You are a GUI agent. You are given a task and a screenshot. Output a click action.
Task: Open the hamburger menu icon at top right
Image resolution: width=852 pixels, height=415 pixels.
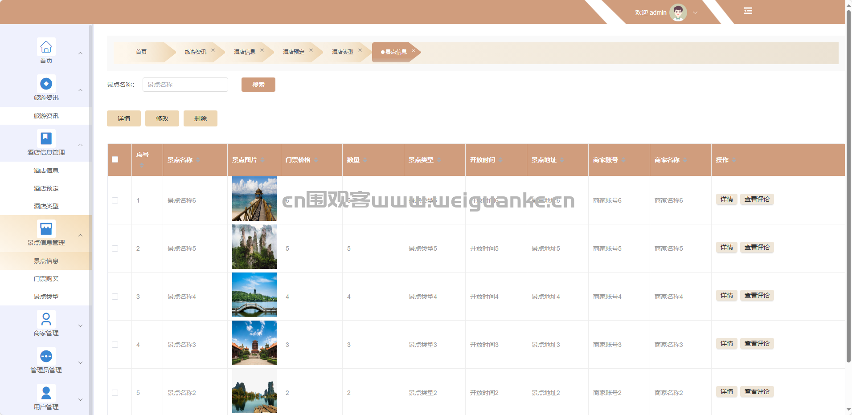click(748, 11)
